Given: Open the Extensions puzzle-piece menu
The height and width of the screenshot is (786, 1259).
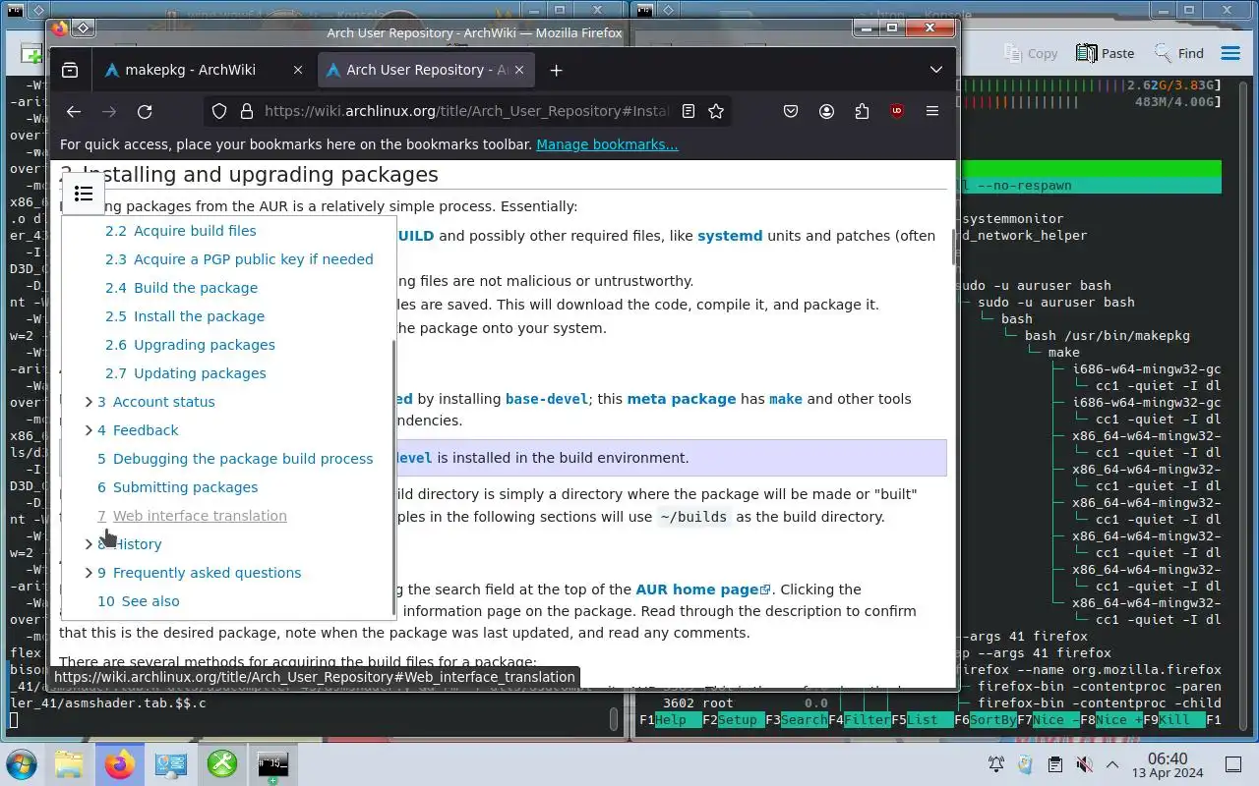Looking at the screenshot, I should click(x=862, y=112).
